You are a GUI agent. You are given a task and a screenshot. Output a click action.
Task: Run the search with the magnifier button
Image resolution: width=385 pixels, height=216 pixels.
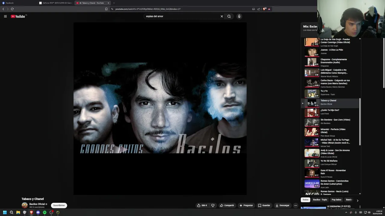point(229,16)
